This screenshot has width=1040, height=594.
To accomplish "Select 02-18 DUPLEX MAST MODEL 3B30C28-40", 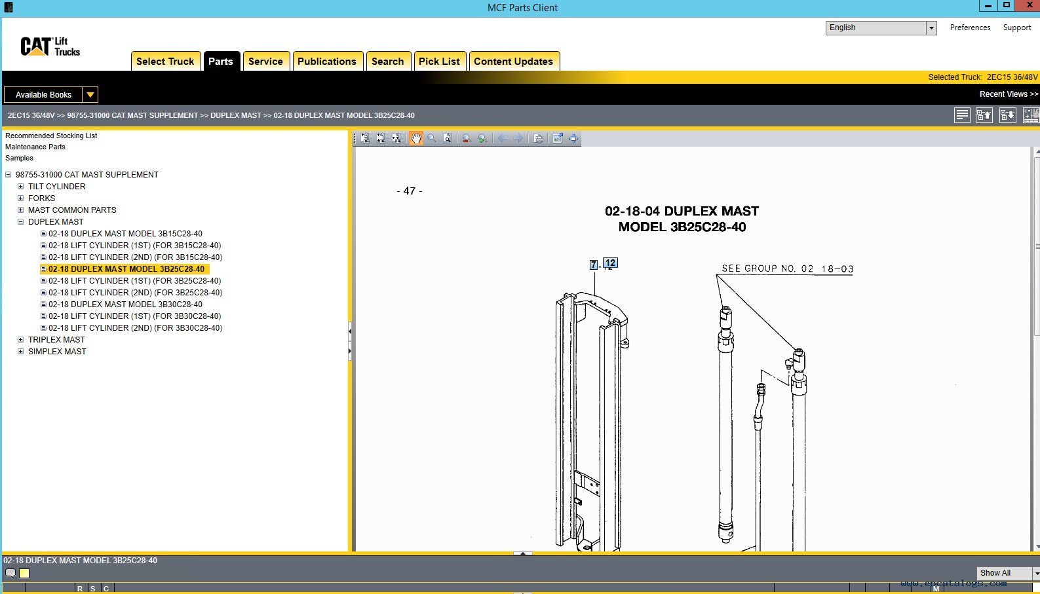I will click(x=125, y=305).
